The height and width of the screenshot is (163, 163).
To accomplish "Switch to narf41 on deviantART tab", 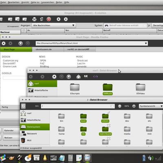I will (79, 49).
